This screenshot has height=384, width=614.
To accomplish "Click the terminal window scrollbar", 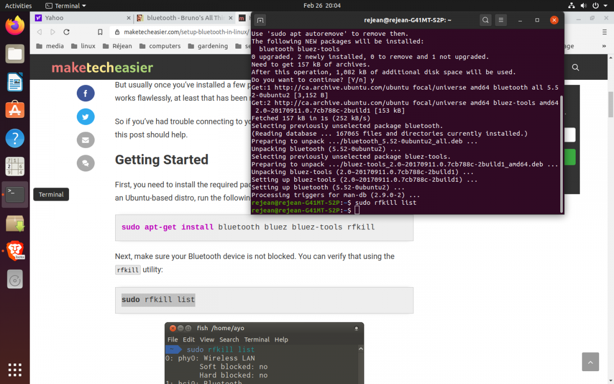I will click(561, 153).
